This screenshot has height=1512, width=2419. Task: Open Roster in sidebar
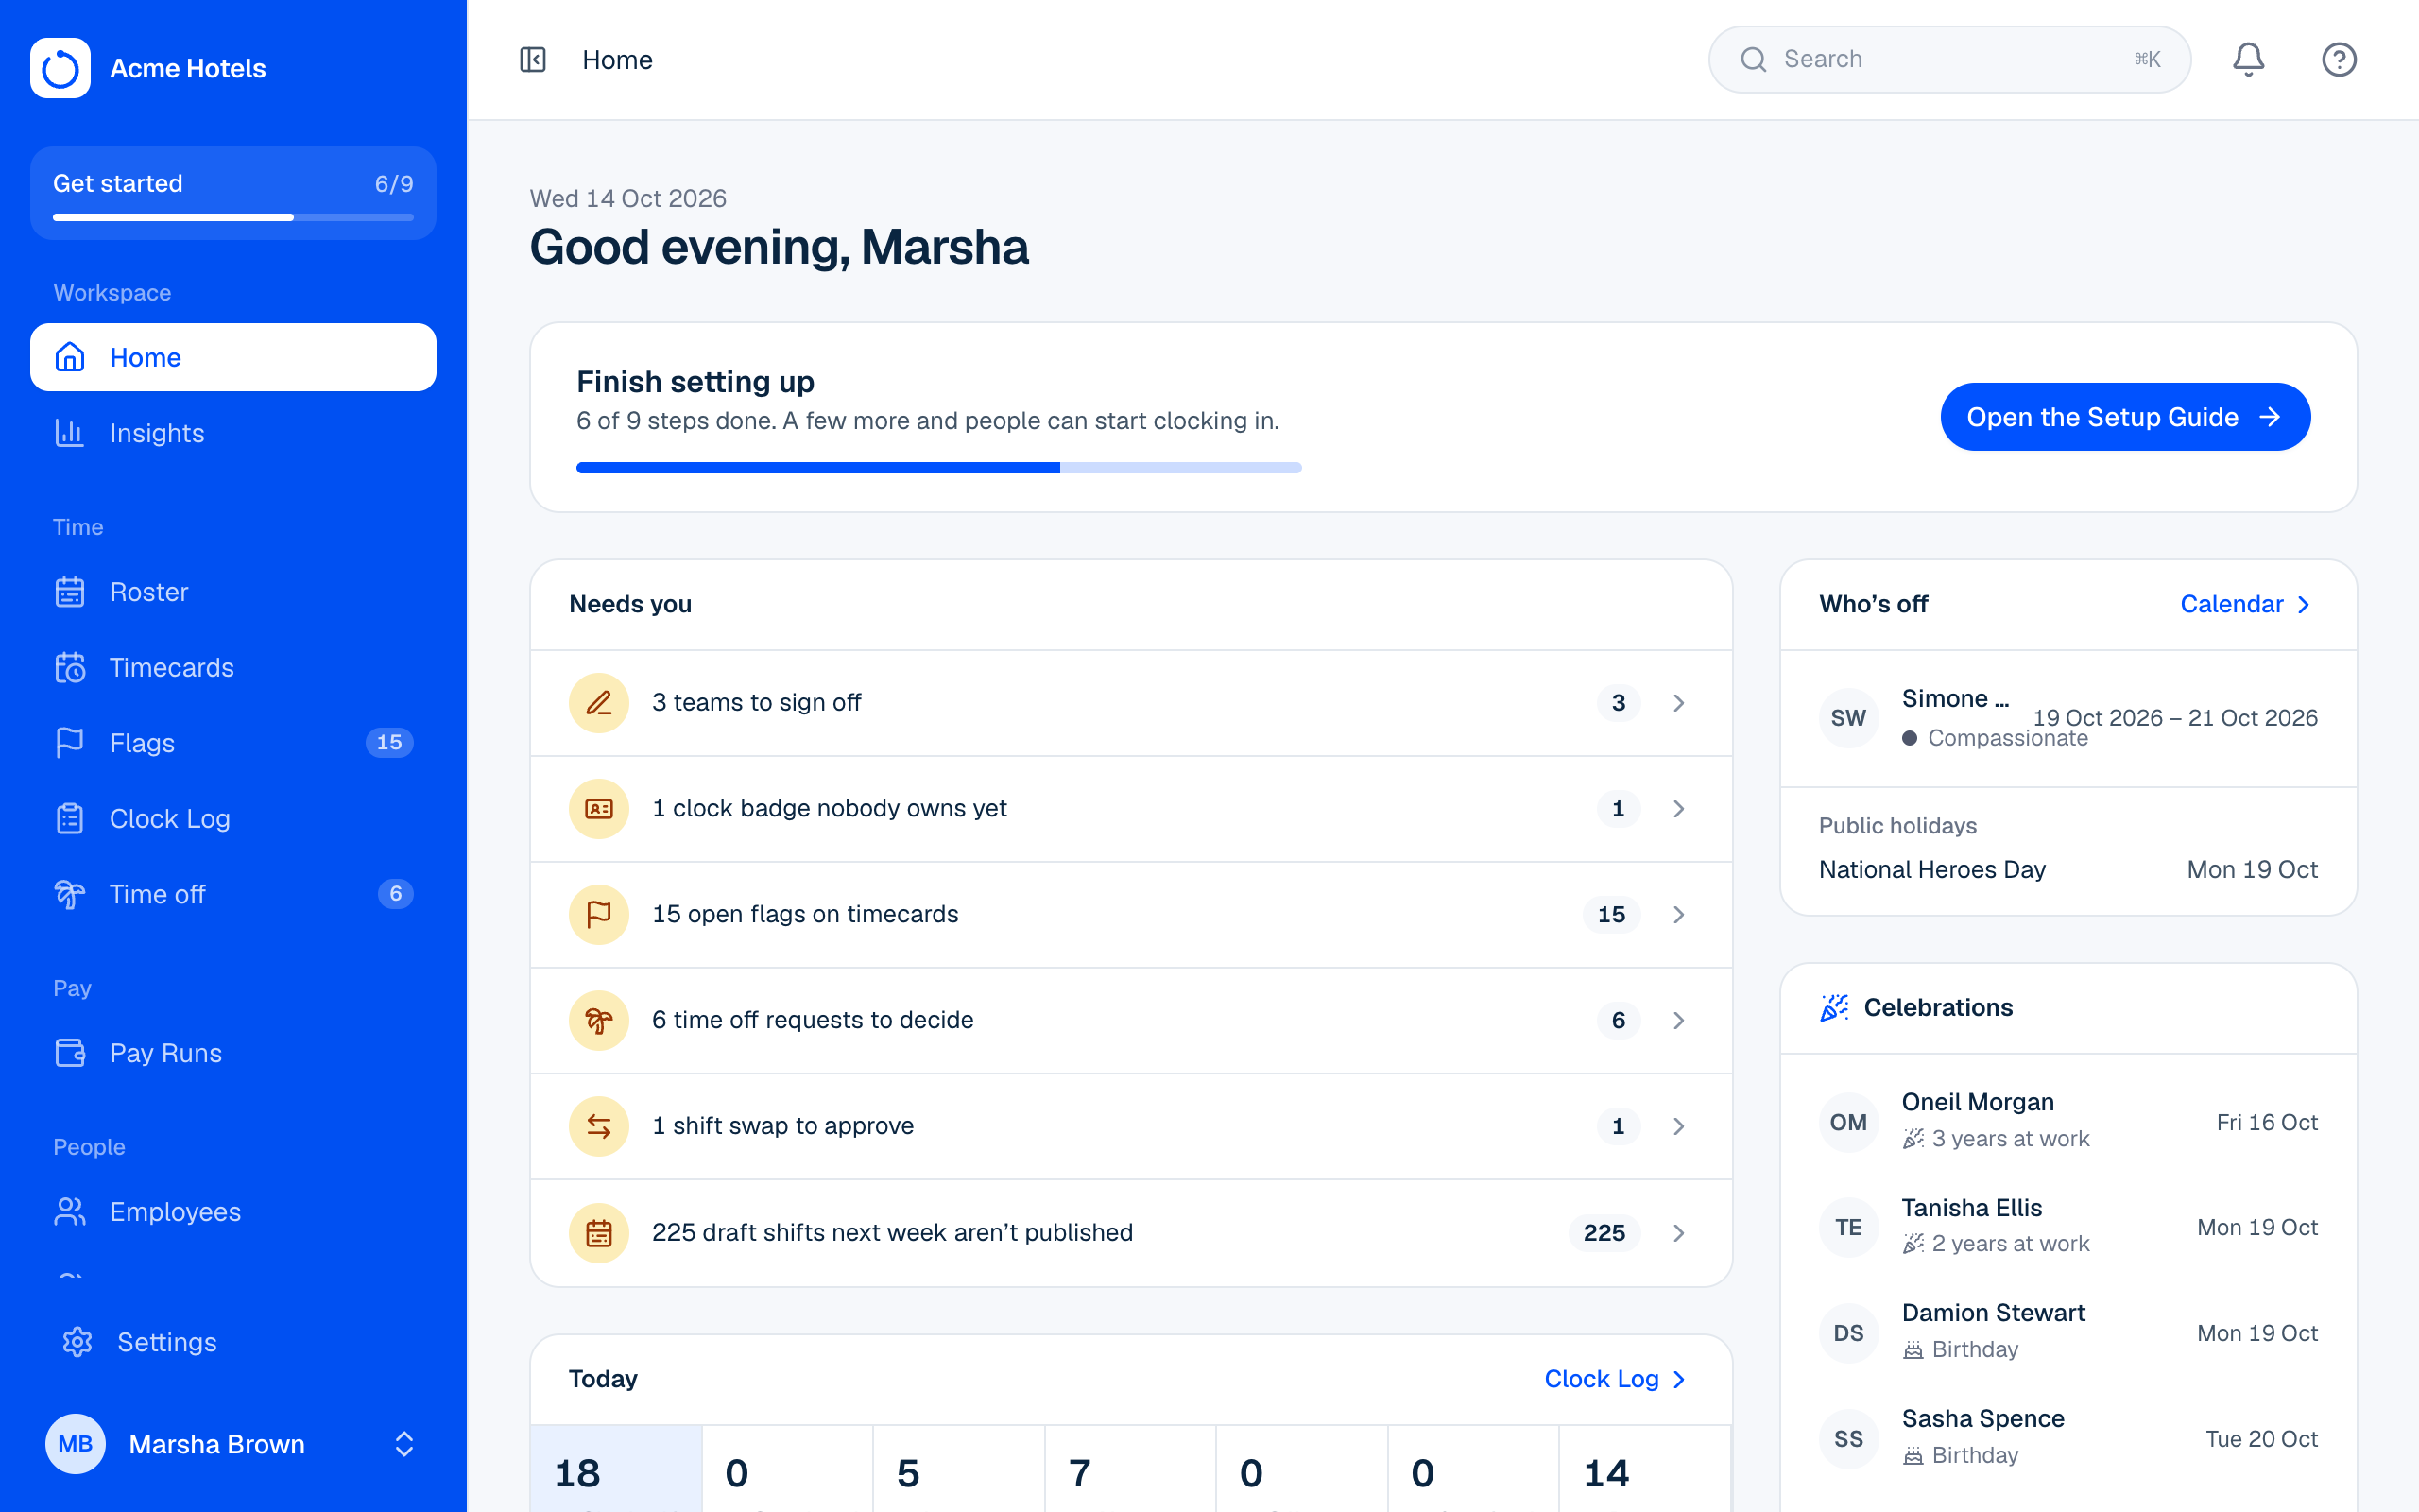(232, 592)
